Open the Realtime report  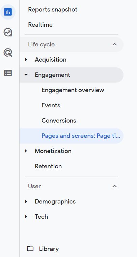click(40, 25)
